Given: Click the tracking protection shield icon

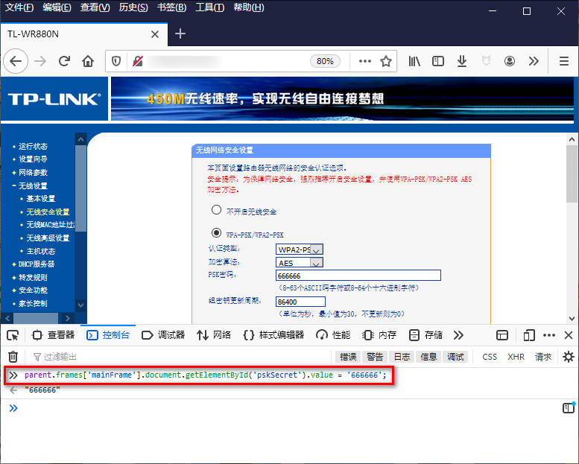Looking at the screenshot, I should 116,61.
